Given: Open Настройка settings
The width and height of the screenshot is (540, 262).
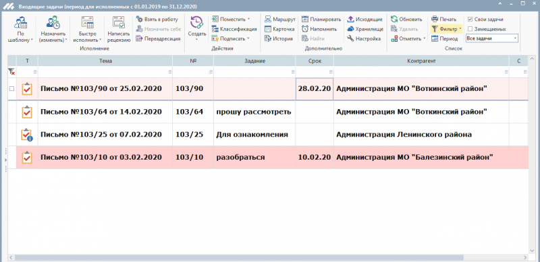Looking at the screenshot, I should (x=364, y=39).
